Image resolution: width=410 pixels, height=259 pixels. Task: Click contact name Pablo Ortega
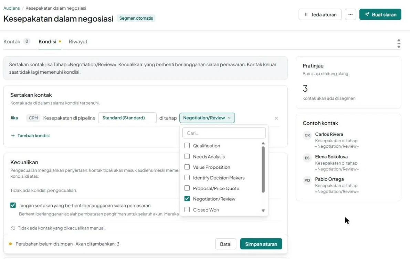pos(329,179)
